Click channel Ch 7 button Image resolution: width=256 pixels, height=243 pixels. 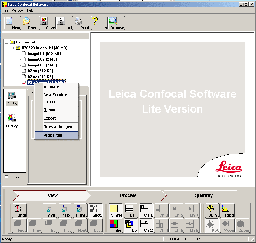(192, 211)
